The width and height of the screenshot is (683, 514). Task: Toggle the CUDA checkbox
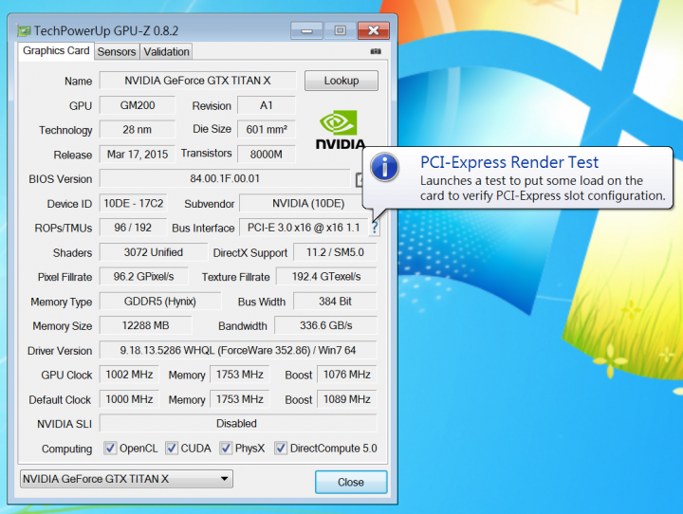pyautogui.click(x=171, y=448)
